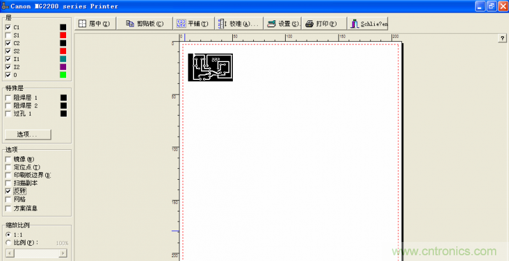Open printer 设置 (setup) from toolbar
The height and width of the screenshot is (261, 509).
282,23
